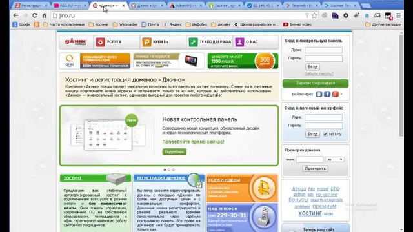Open the Chrome menu hamburger icon

(x=399, y=15)
